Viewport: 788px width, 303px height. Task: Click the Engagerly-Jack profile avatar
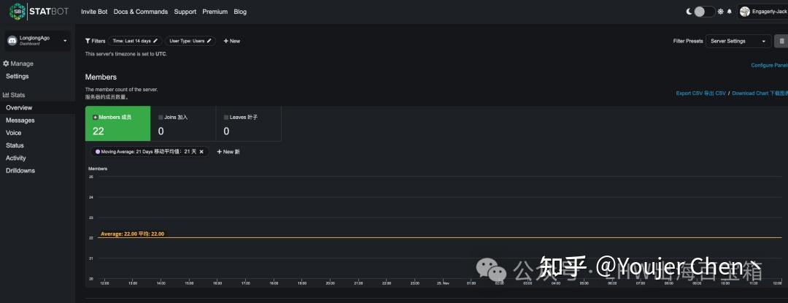(x=744, y=12)
